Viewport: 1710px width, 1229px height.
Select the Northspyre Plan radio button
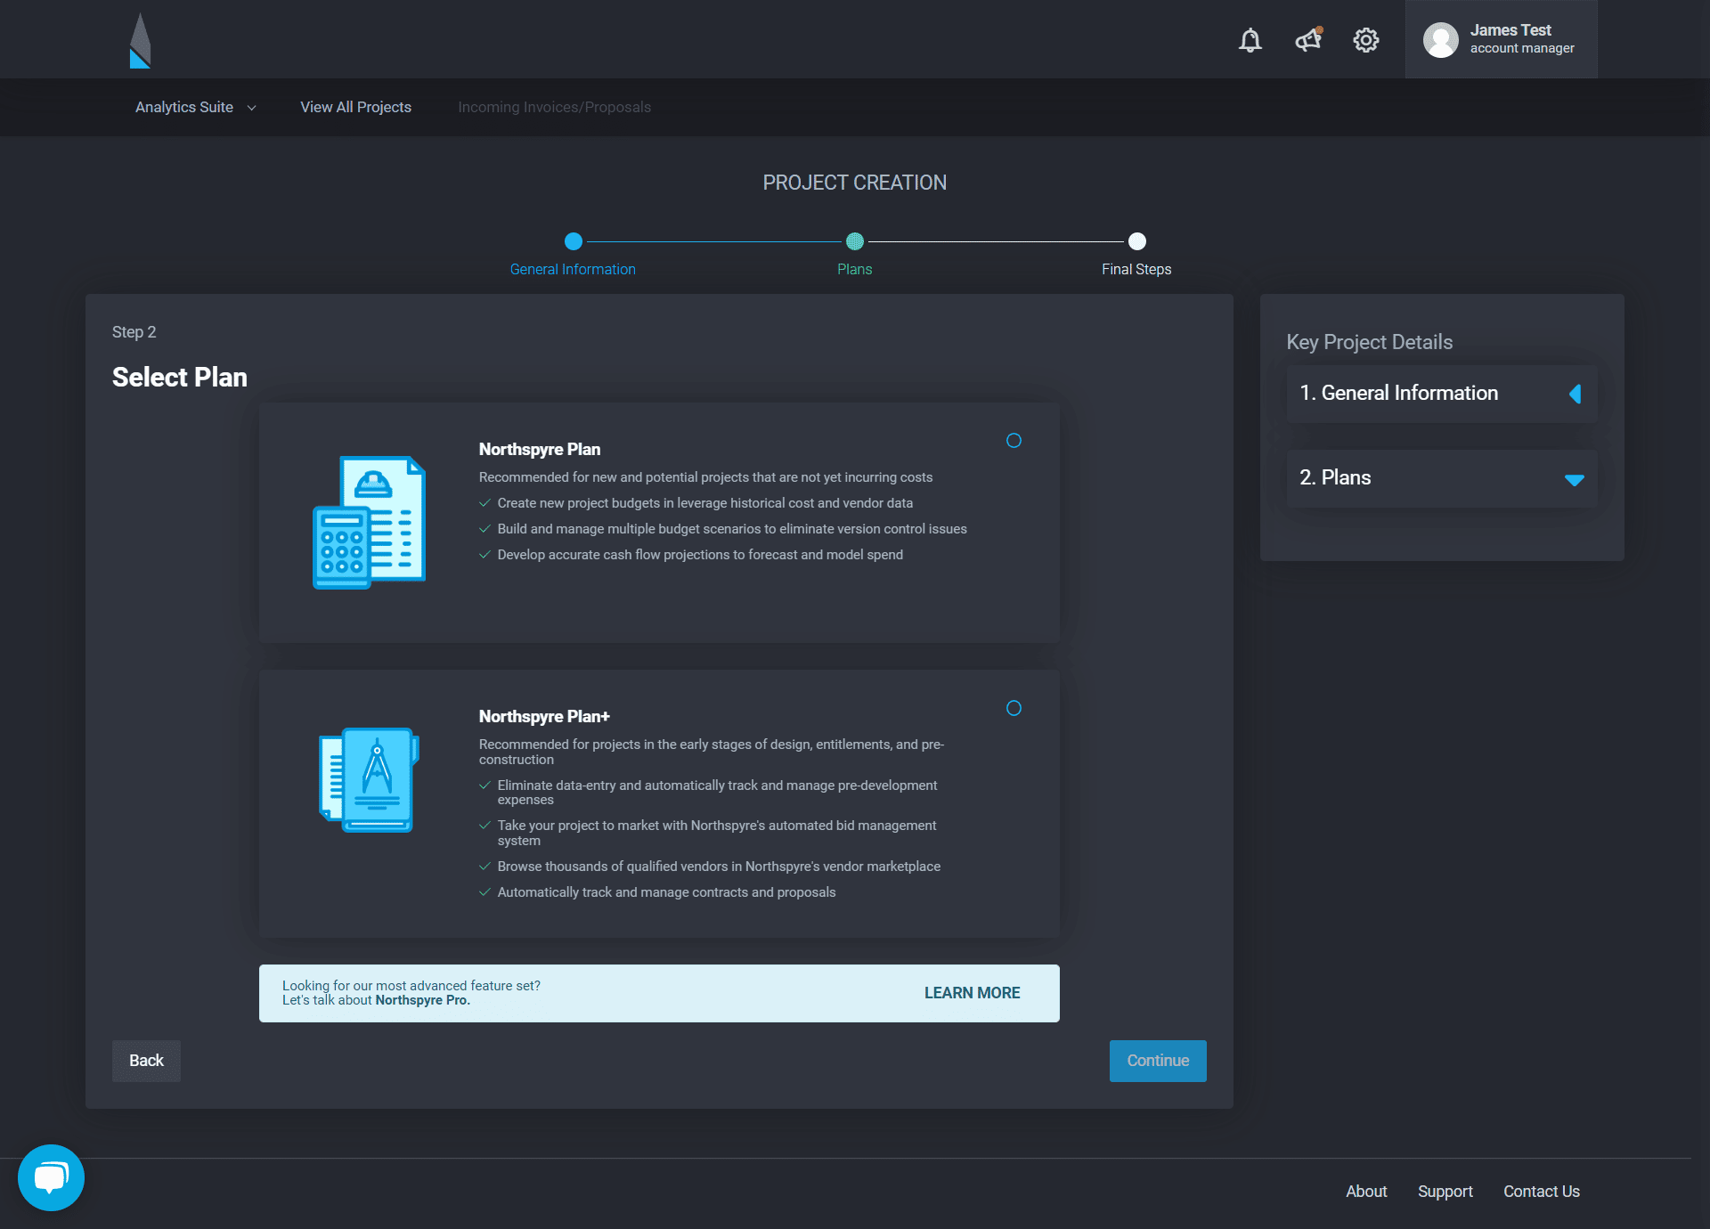(x=1014, y=441)
